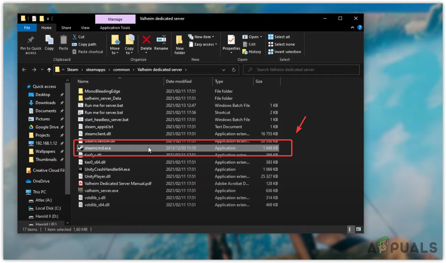The width and height of the screenshot is (446, 263).
Task: Click the Delete red X icon
Action: (x=146, y=40)
